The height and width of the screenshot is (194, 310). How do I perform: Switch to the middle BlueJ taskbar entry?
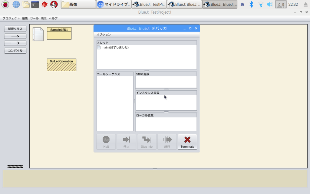pos(184,4)
